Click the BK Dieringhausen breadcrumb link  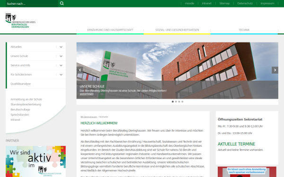coord(89,117)
